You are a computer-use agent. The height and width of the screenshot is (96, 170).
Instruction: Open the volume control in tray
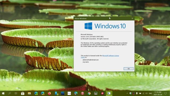click(146, 93)
